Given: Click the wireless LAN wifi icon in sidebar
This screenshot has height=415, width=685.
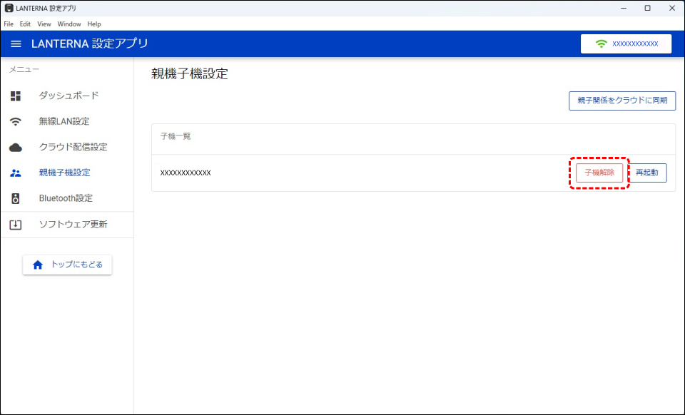Looking at the screenshot, I should tap(16, 122).
